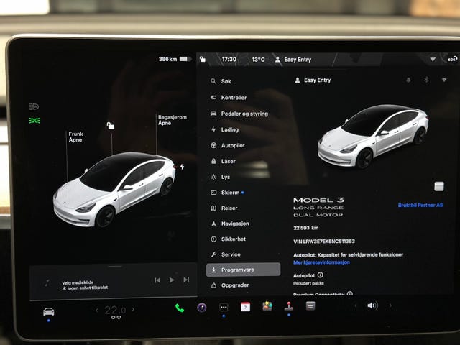The image size is (460, 345).
Task: Raise volume with right arrow
Action: pyautogui.click(x=390, y=305)
